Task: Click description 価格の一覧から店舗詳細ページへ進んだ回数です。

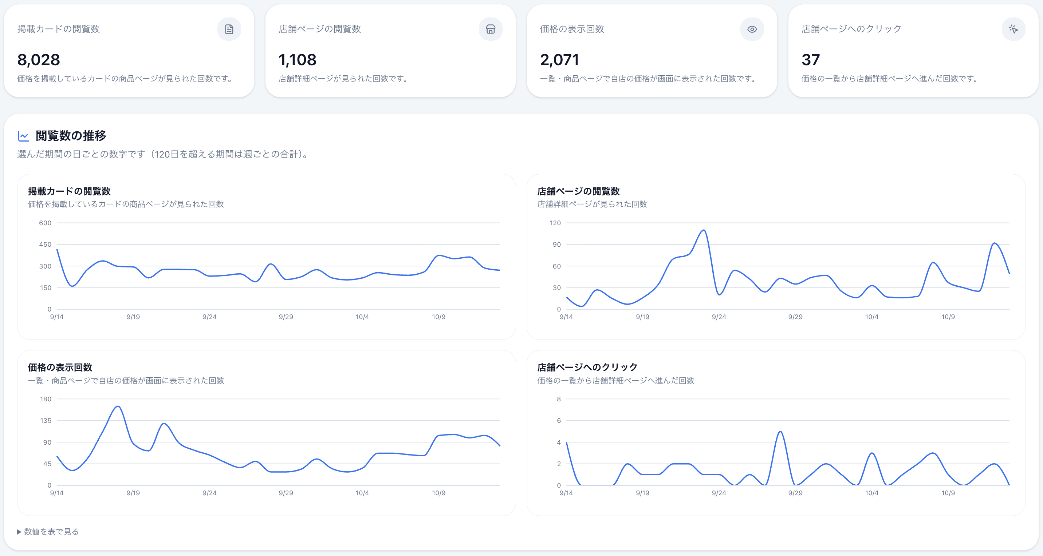Action: pos(891,79)
